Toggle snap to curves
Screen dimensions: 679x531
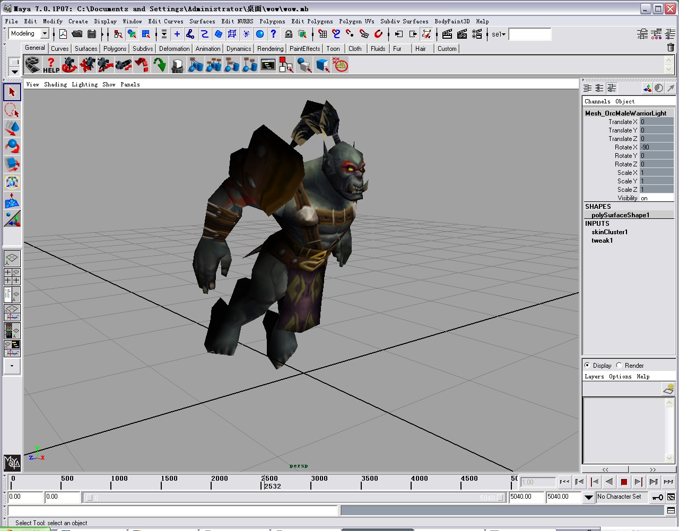(336, 34)
